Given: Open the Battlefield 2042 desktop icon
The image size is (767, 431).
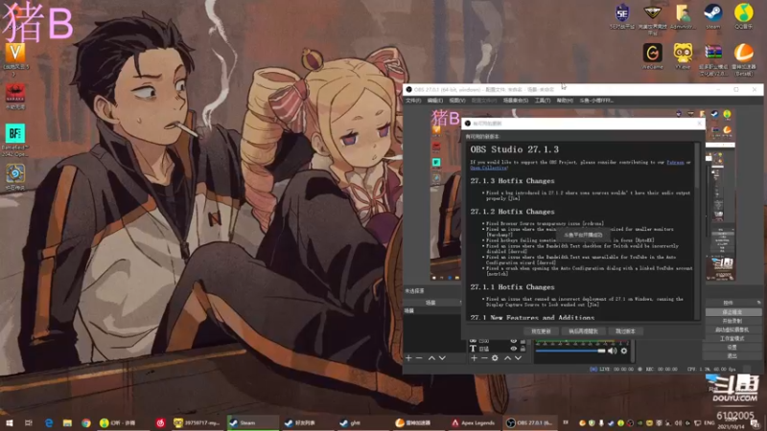Looking at the screenshot, I should coord(15,140).
